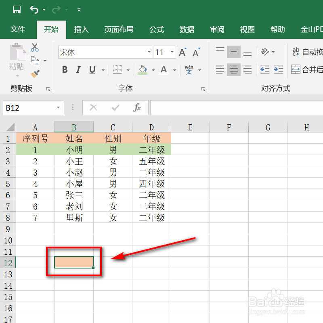Image resolution: width=323 pixels, height=323 pixels.
Task: Toggle middle vertical alignment
Action: 234,52
